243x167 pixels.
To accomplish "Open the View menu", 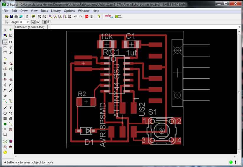I will click(x=34, y=11).
